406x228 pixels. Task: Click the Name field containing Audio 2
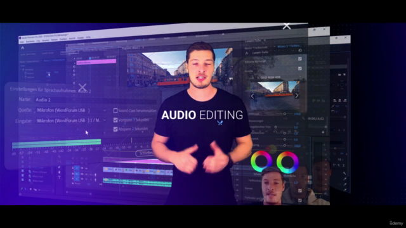(96, 100)
